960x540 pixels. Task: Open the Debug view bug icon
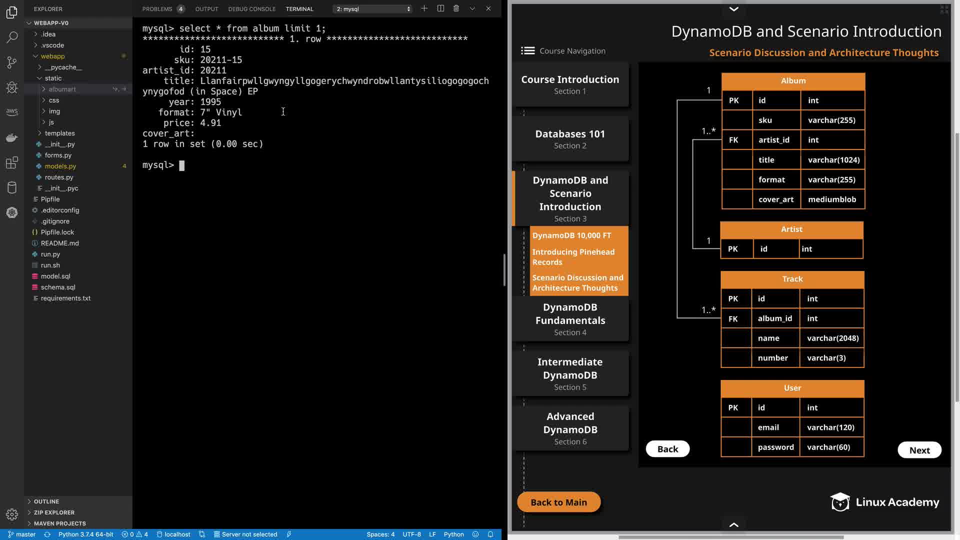(x=12, y=87)
